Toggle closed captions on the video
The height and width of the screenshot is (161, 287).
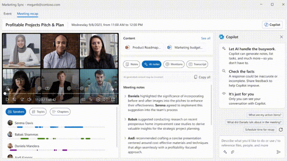83,100
